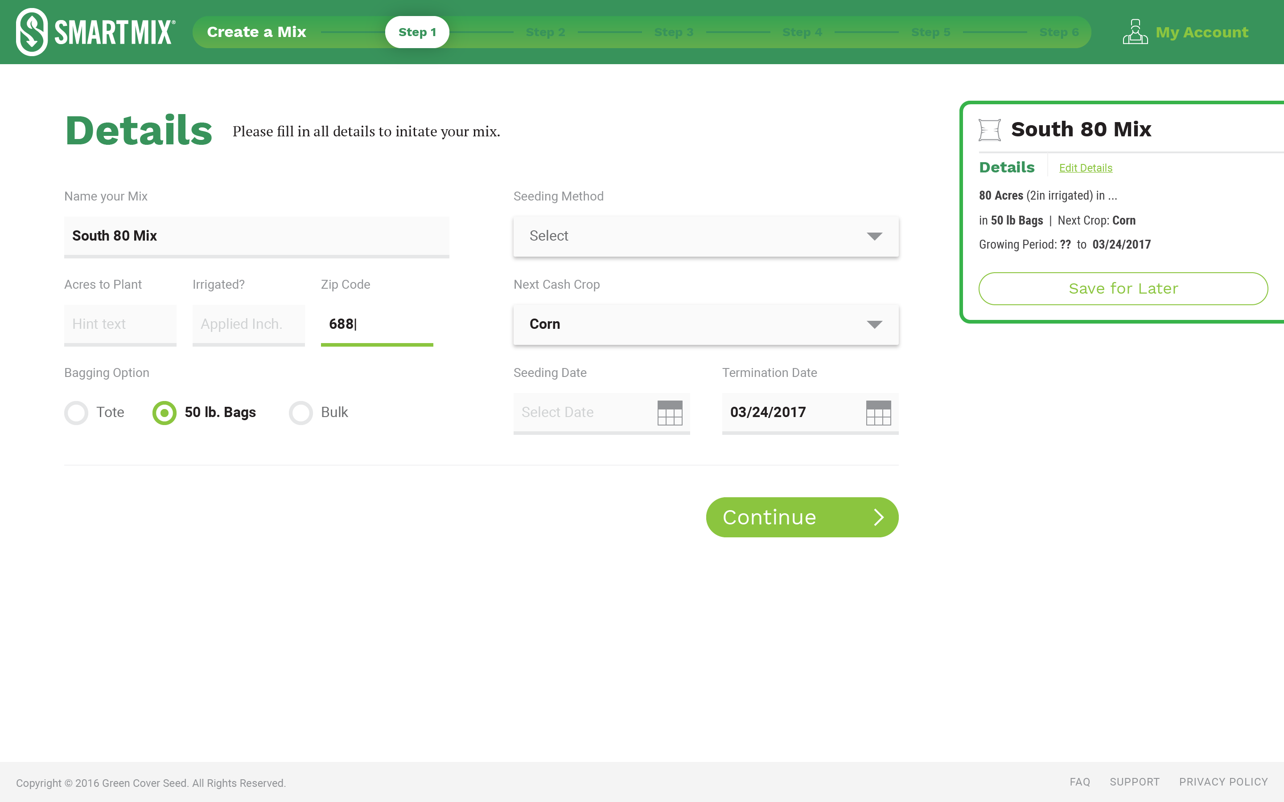1284x802 pixels.
Task: Open the Privacy Policy footer link
Action: tap(1223, 782)
